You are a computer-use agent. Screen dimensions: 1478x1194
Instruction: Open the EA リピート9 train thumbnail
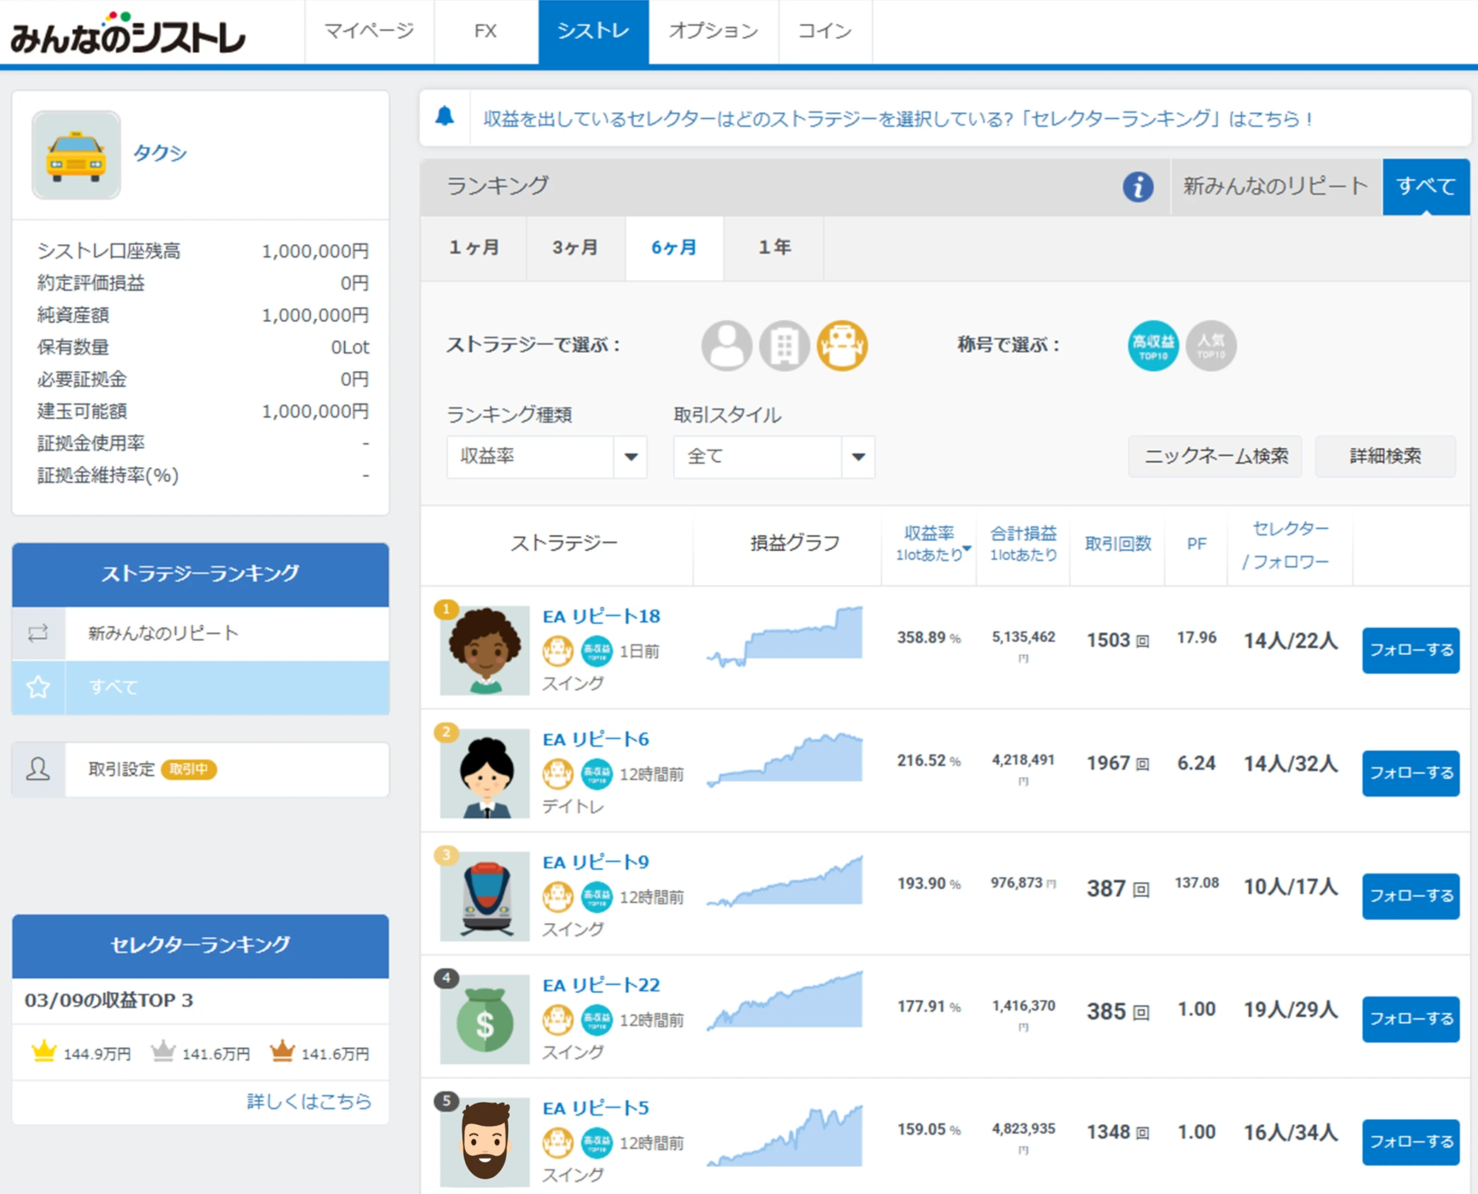click(x=485, y=895)
